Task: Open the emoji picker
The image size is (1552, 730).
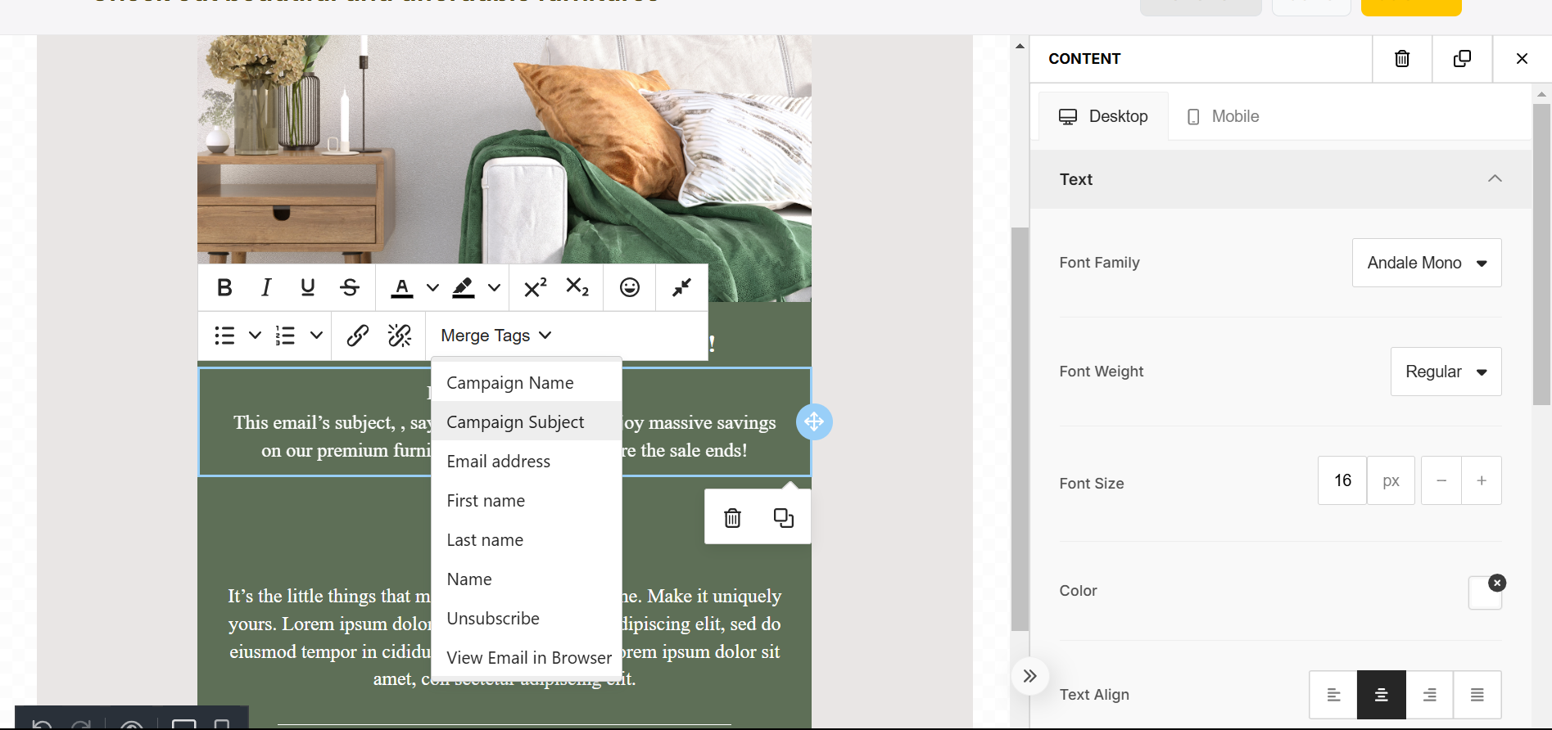Action: (629, 287)
